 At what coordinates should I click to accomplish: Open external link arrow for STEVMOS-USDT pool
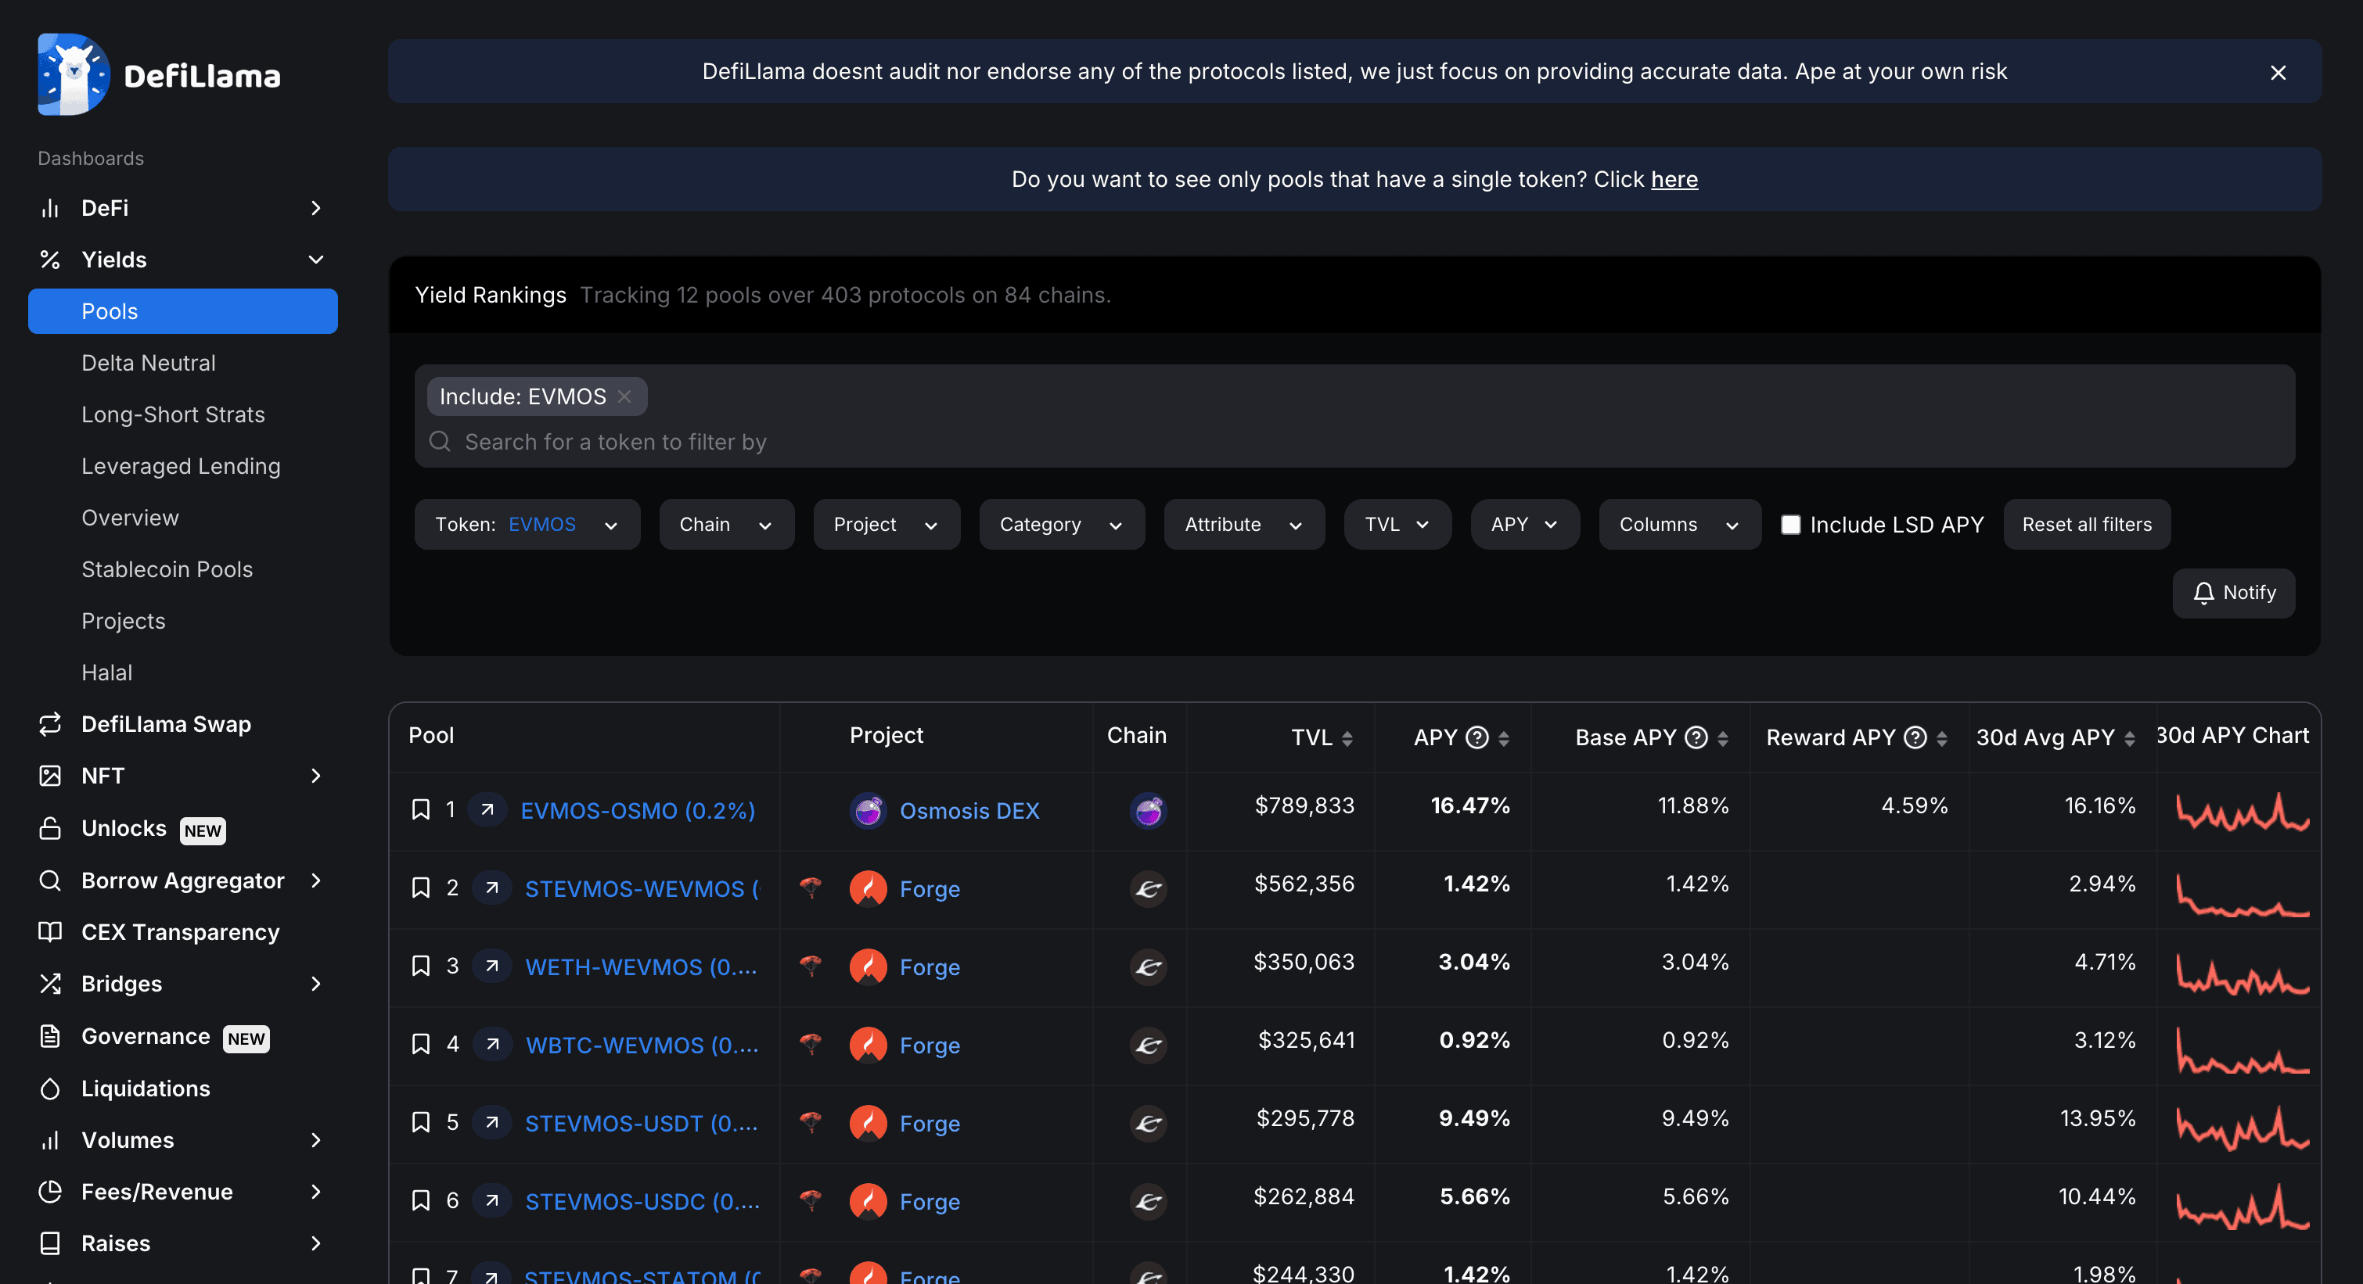pyautogui.click(x=491, y=1122)
